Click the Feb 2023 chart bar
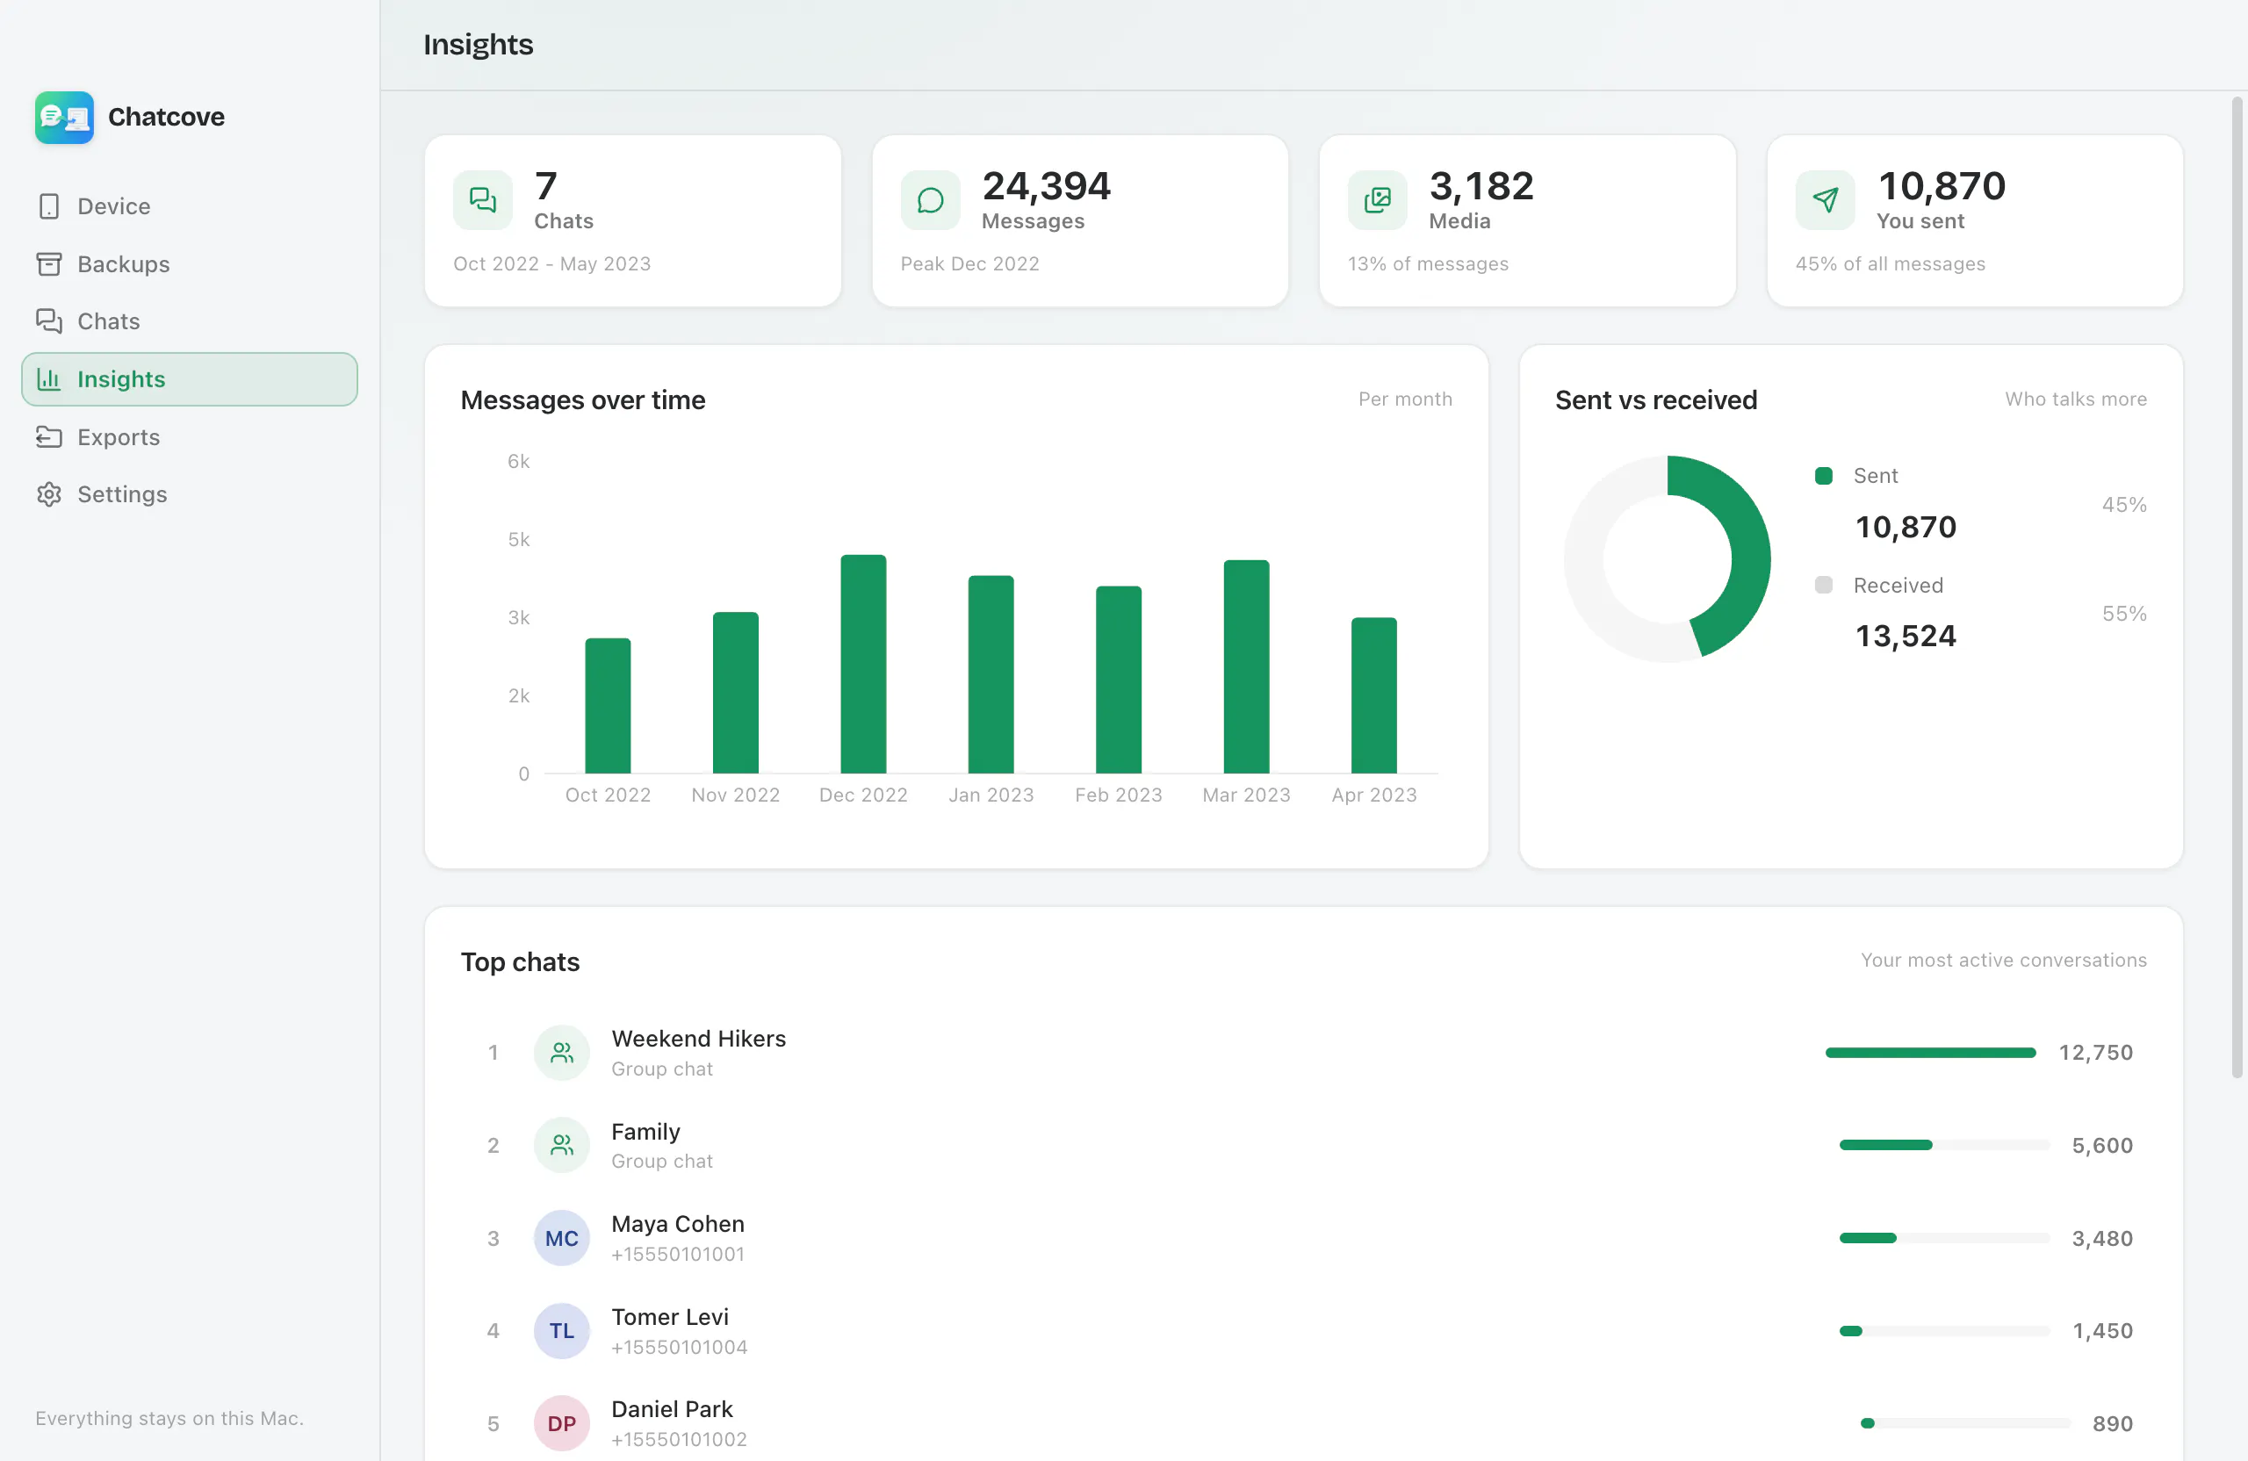 [1119, 680]
